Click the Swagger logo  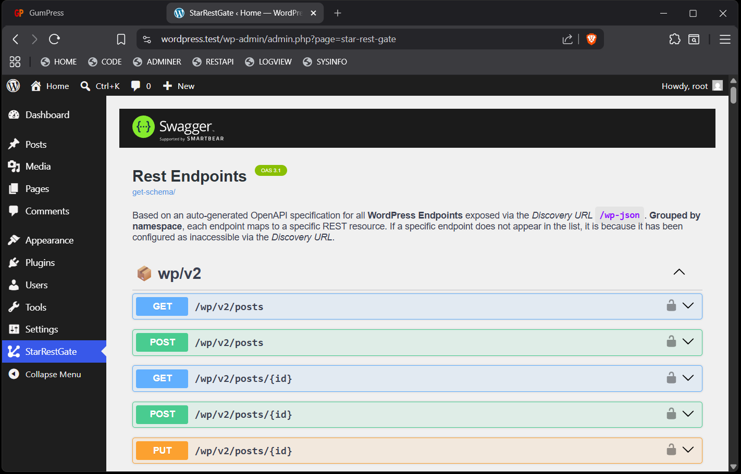click(x=178, y=128)
